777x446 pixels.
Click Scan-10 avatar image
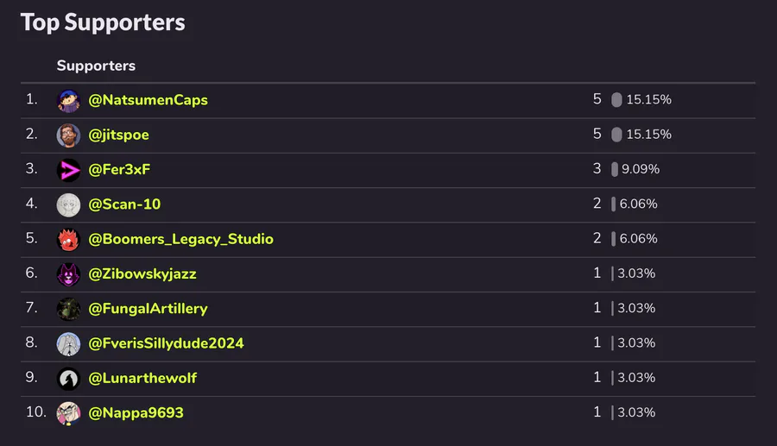pyautogui.click(x=69, y=205)
